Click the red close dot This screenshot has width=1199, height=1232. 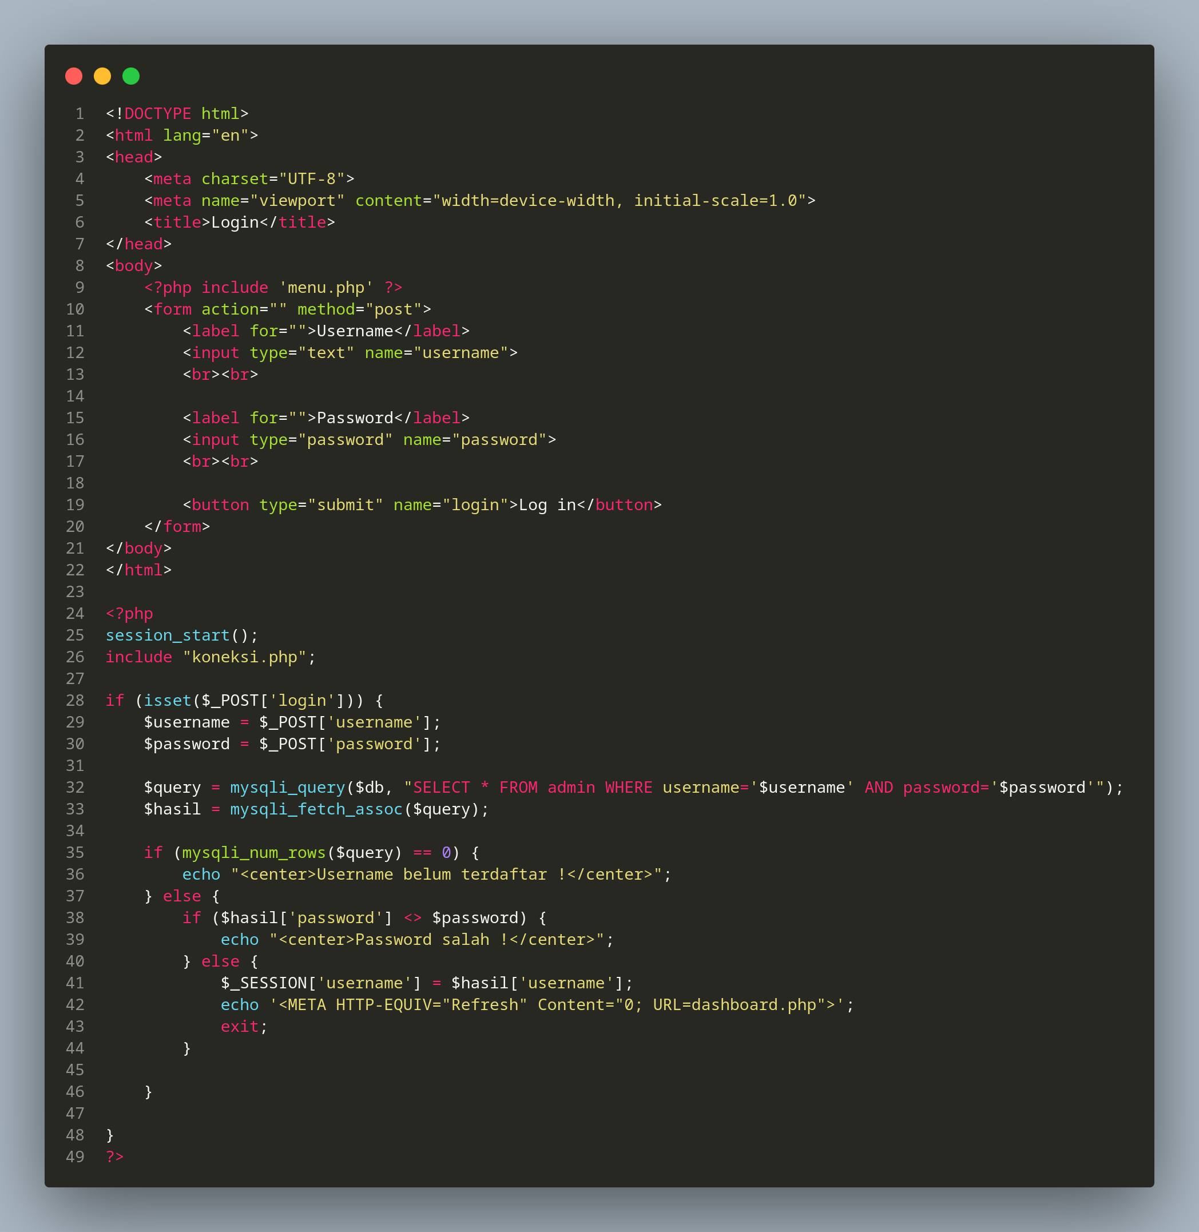[x=74, y=76]
